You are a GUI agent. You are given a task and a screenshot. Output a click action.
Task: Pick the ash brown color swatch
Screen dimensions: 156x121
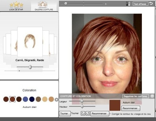pos(38,99)
